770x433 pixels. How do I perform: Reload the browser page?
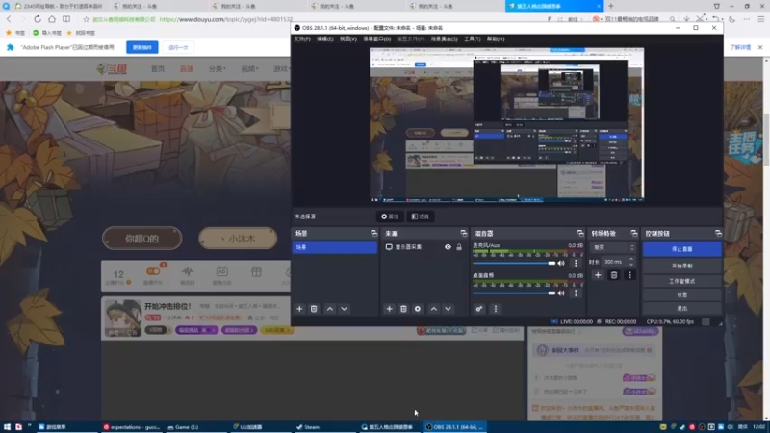(x=38, y=19)
